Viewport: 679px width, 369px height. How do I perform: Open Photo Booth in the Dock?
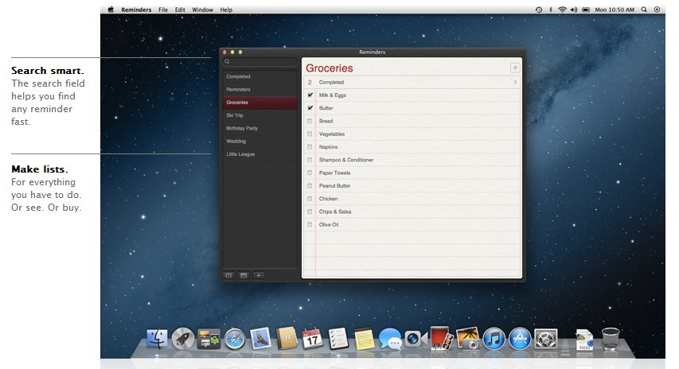(441, 338)
